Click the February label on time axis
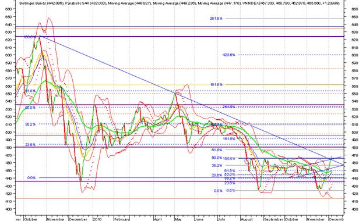The image size is (359, 221). tap(122, 219)
